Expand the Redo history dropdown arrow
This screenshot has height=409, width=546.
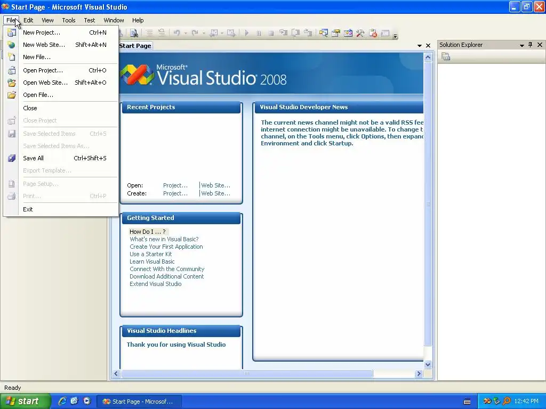tap(203, 34)
